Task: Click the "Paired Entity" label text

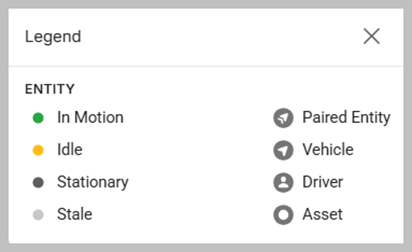Action: tap(346, 117)
